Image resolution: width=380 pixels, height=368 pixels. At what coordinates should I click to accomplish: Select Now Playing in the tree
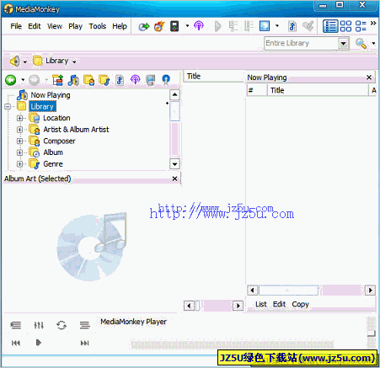pyautogui.click(x=51, y=95)
